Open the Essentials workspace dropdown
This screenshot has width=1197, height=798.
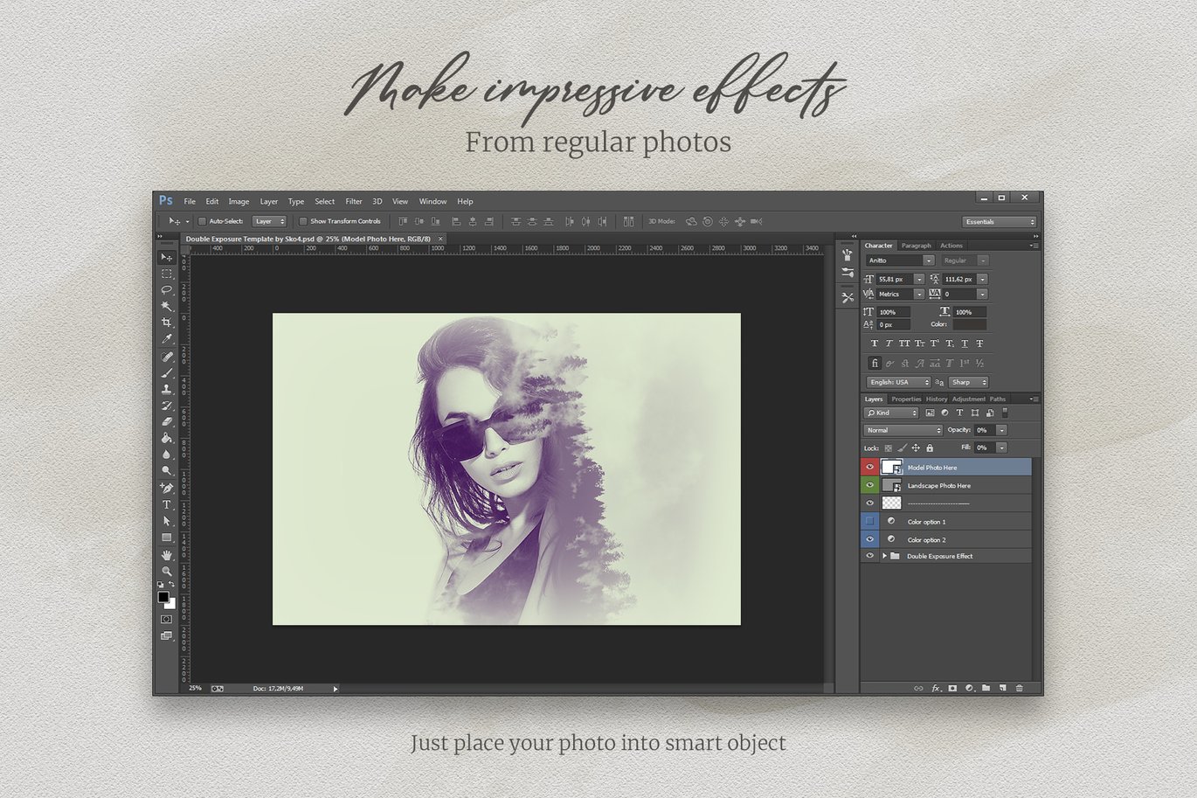pyautogui.click(x=999, y=222)
